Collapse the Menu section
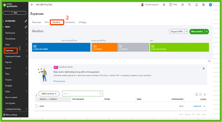This screenshot has width=222, height=122. click(4, 27)
